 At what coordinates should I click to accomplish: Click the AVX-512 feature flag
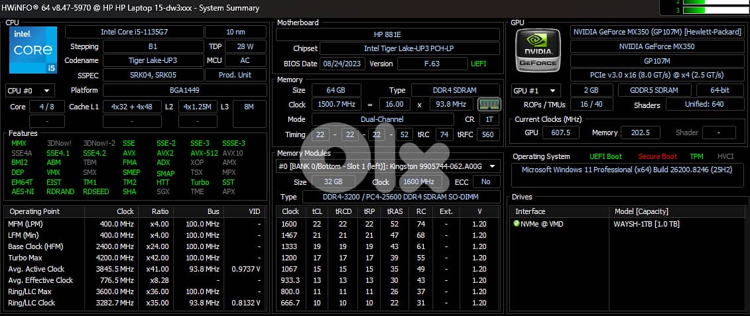click(204, 153)
